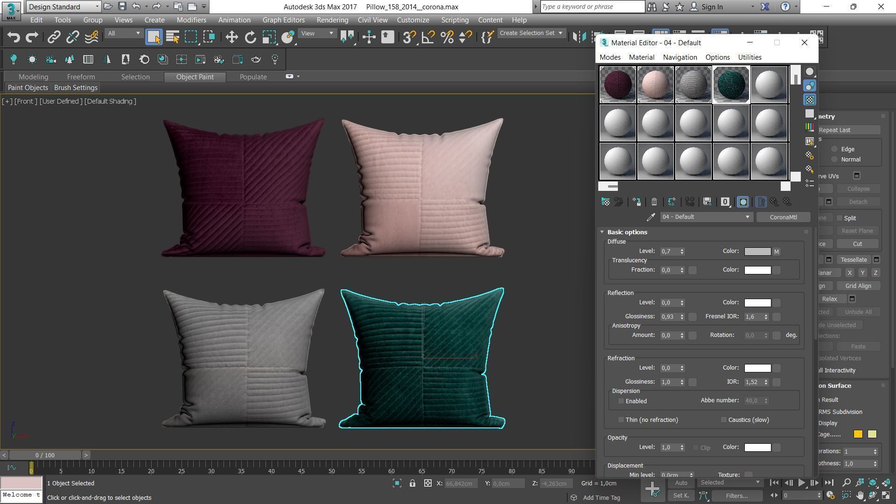Toggle the Angle Snap icon
This screenshot has width=896, height=504.
(x=428, y=37)
